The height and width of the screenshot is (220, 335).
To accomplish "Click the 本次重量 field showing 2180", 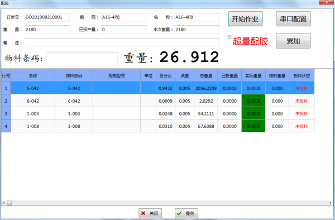I will point(197,30).
